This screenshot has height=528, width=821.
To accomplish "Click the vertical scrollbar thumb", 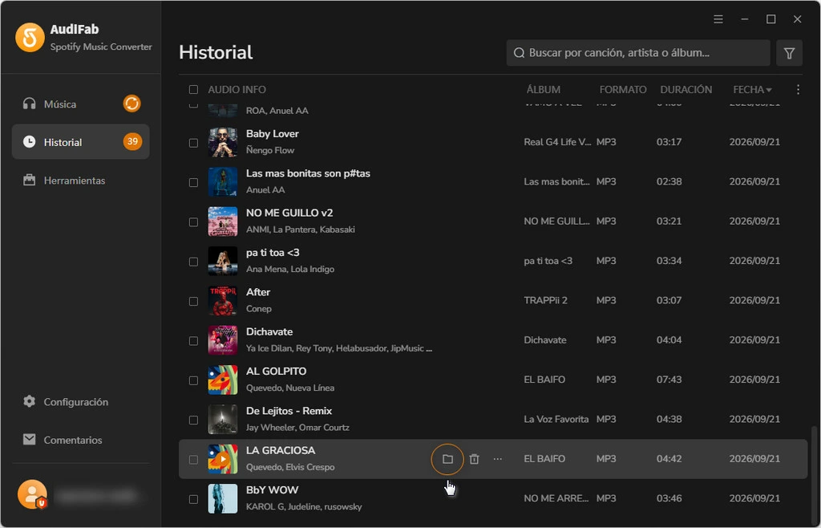I will click(x=814, y=475).
